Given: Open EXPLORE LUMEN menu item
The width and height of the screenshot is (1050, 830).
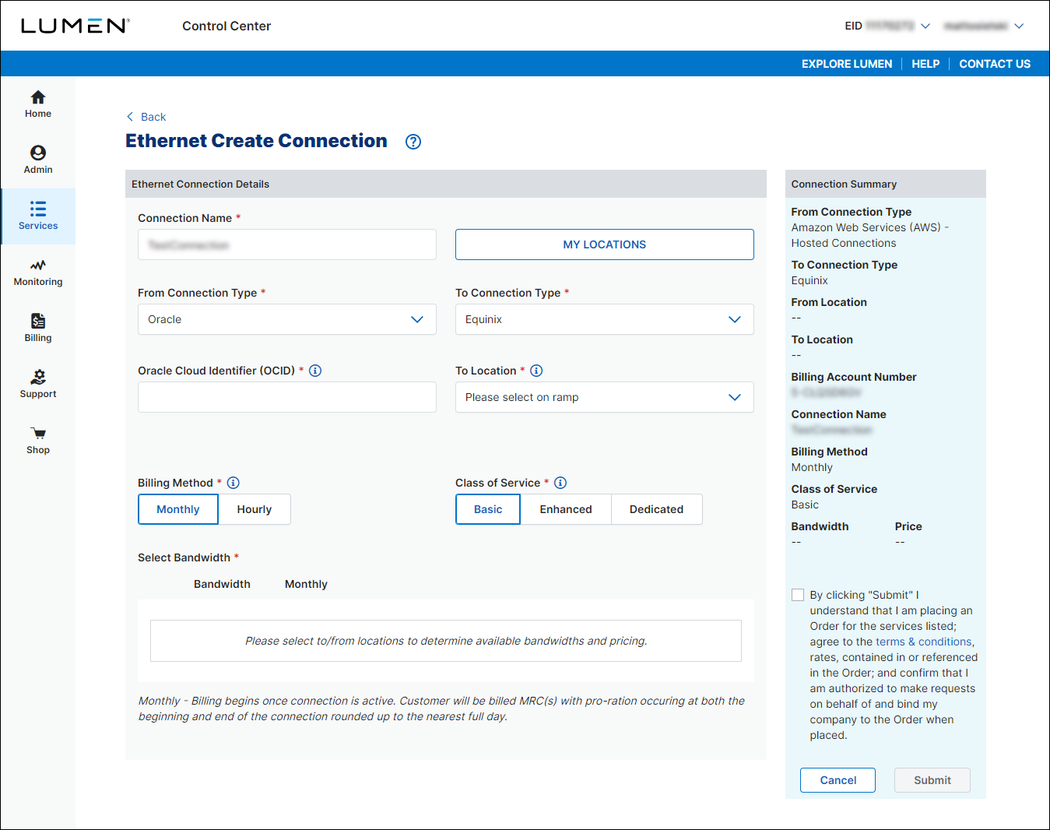Looking at the screenshot, I should (847, 64).
